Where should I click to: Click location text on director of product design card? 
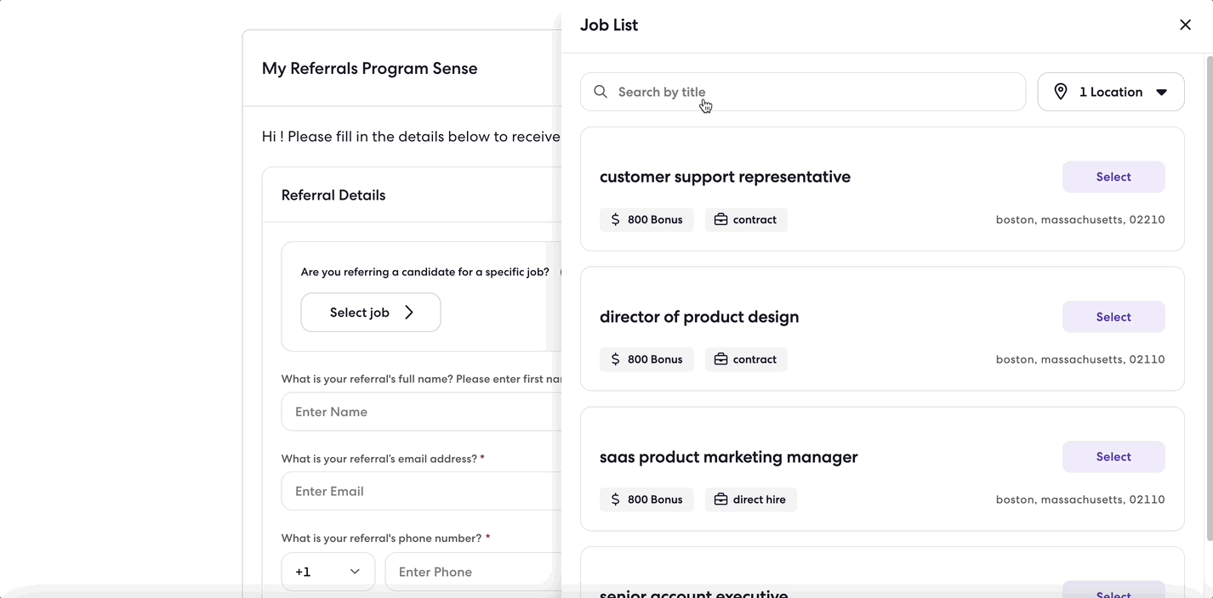point(1080,359)
